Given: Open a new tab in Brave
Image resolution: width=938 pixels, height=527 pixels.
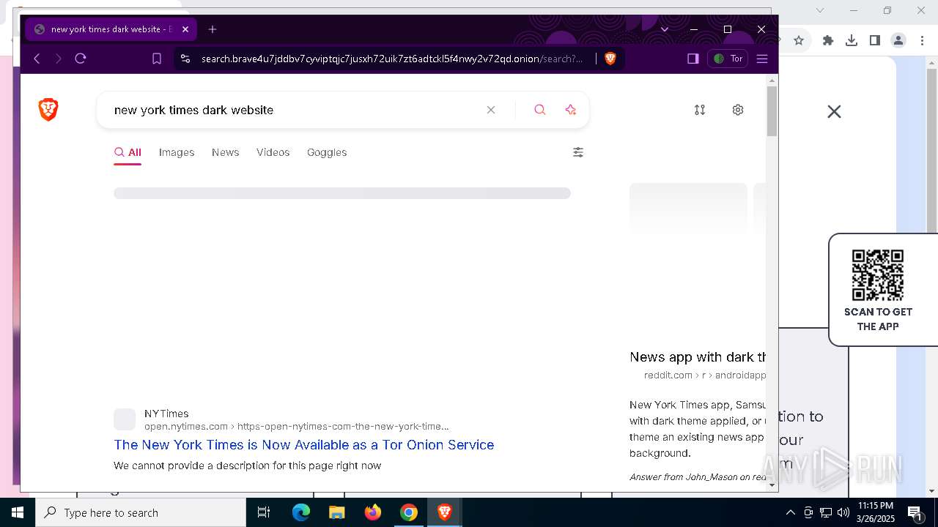Looking at the screenshot, I should (x=213, y=29).
